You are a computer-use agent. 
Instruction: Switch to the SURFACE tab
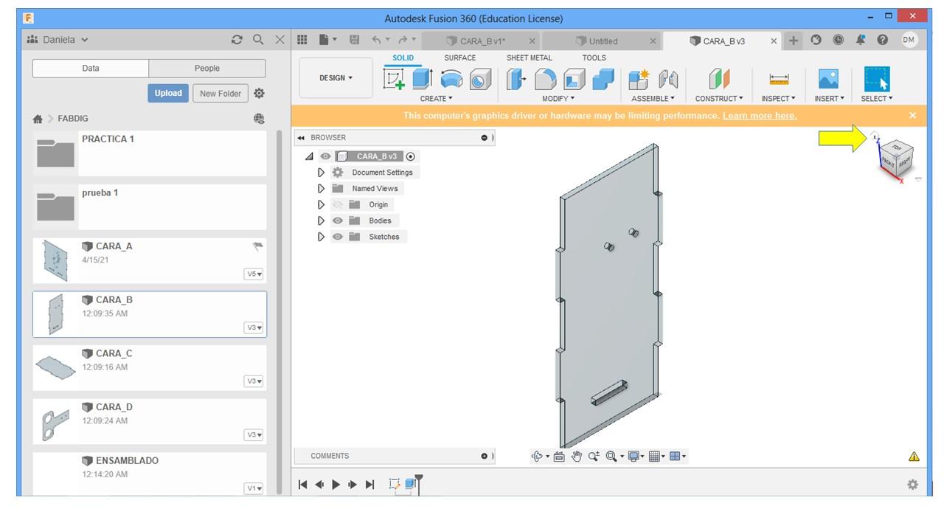point(460,58)
